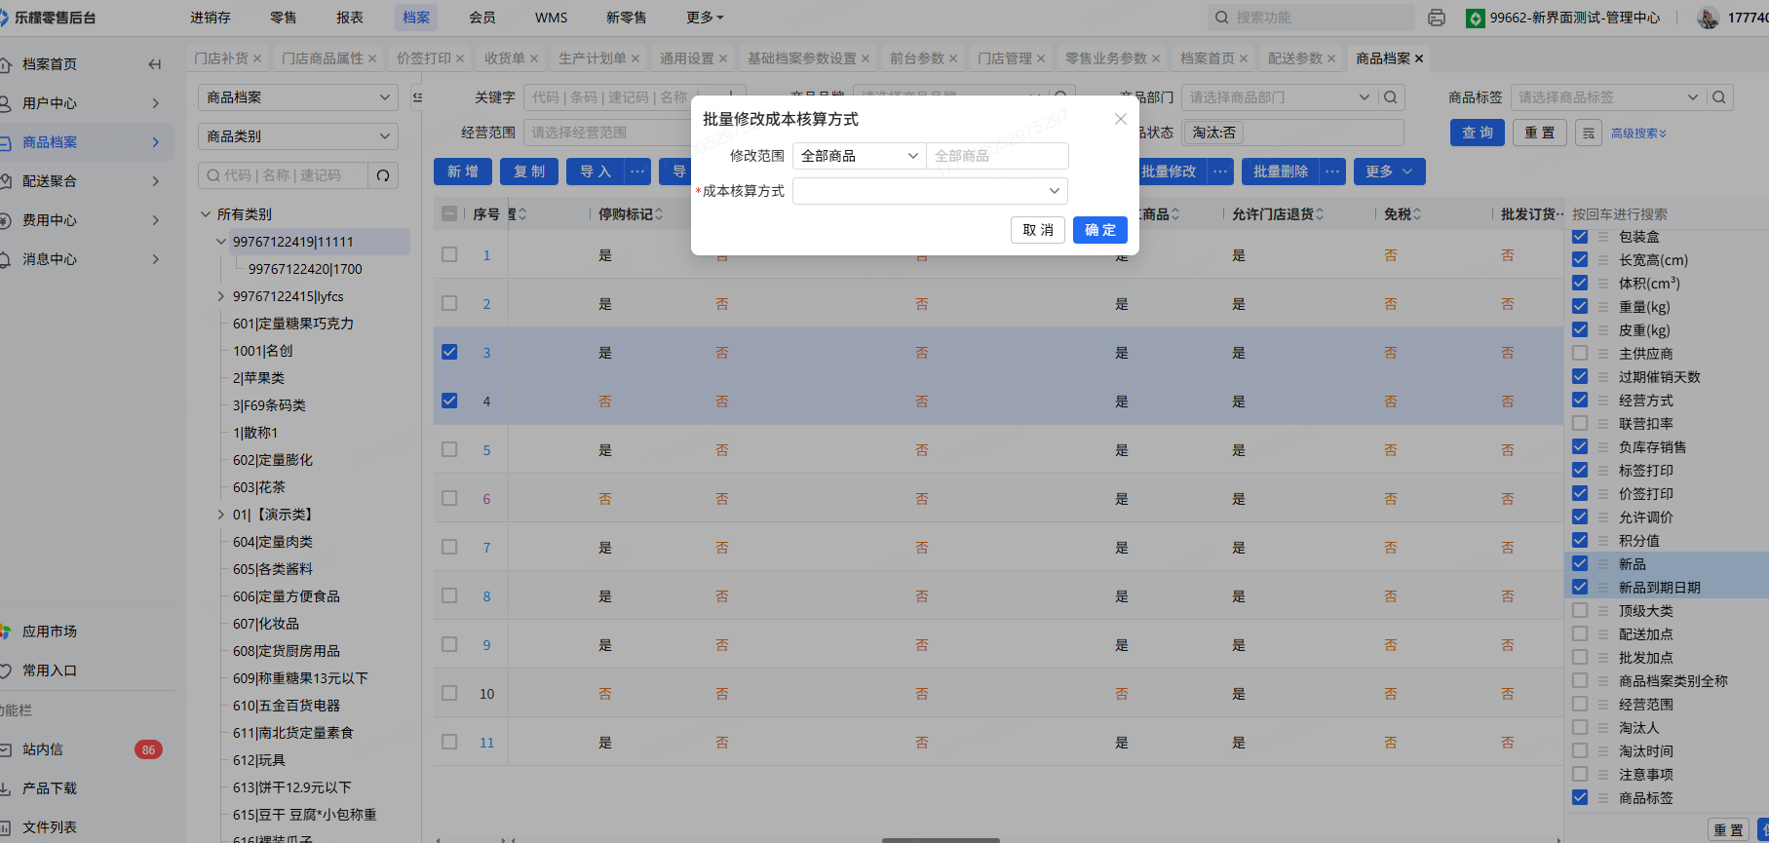The width and height of the screenshot is (1769, 843).
Task: Close the 批量修改成本核算方式 dialog
Action: 1120,119
